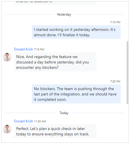Open the Donald Krish name link at 11:30 AM

coord(24,121)
